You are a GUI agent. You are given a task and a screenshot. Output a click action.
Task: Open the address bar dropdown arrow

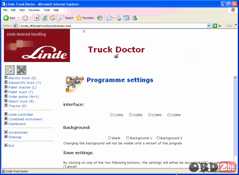point(209,26)
